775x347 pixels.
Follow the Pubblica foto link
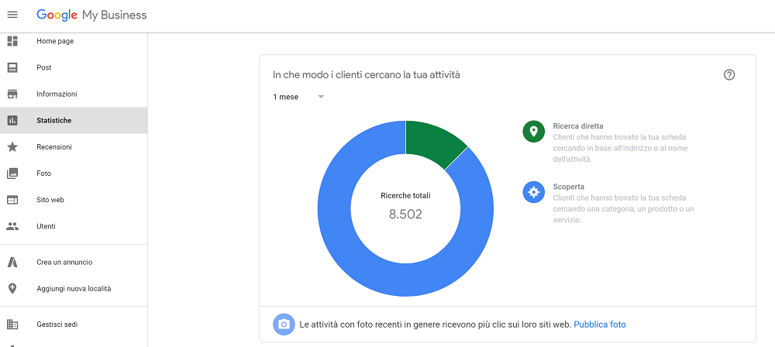600,325
